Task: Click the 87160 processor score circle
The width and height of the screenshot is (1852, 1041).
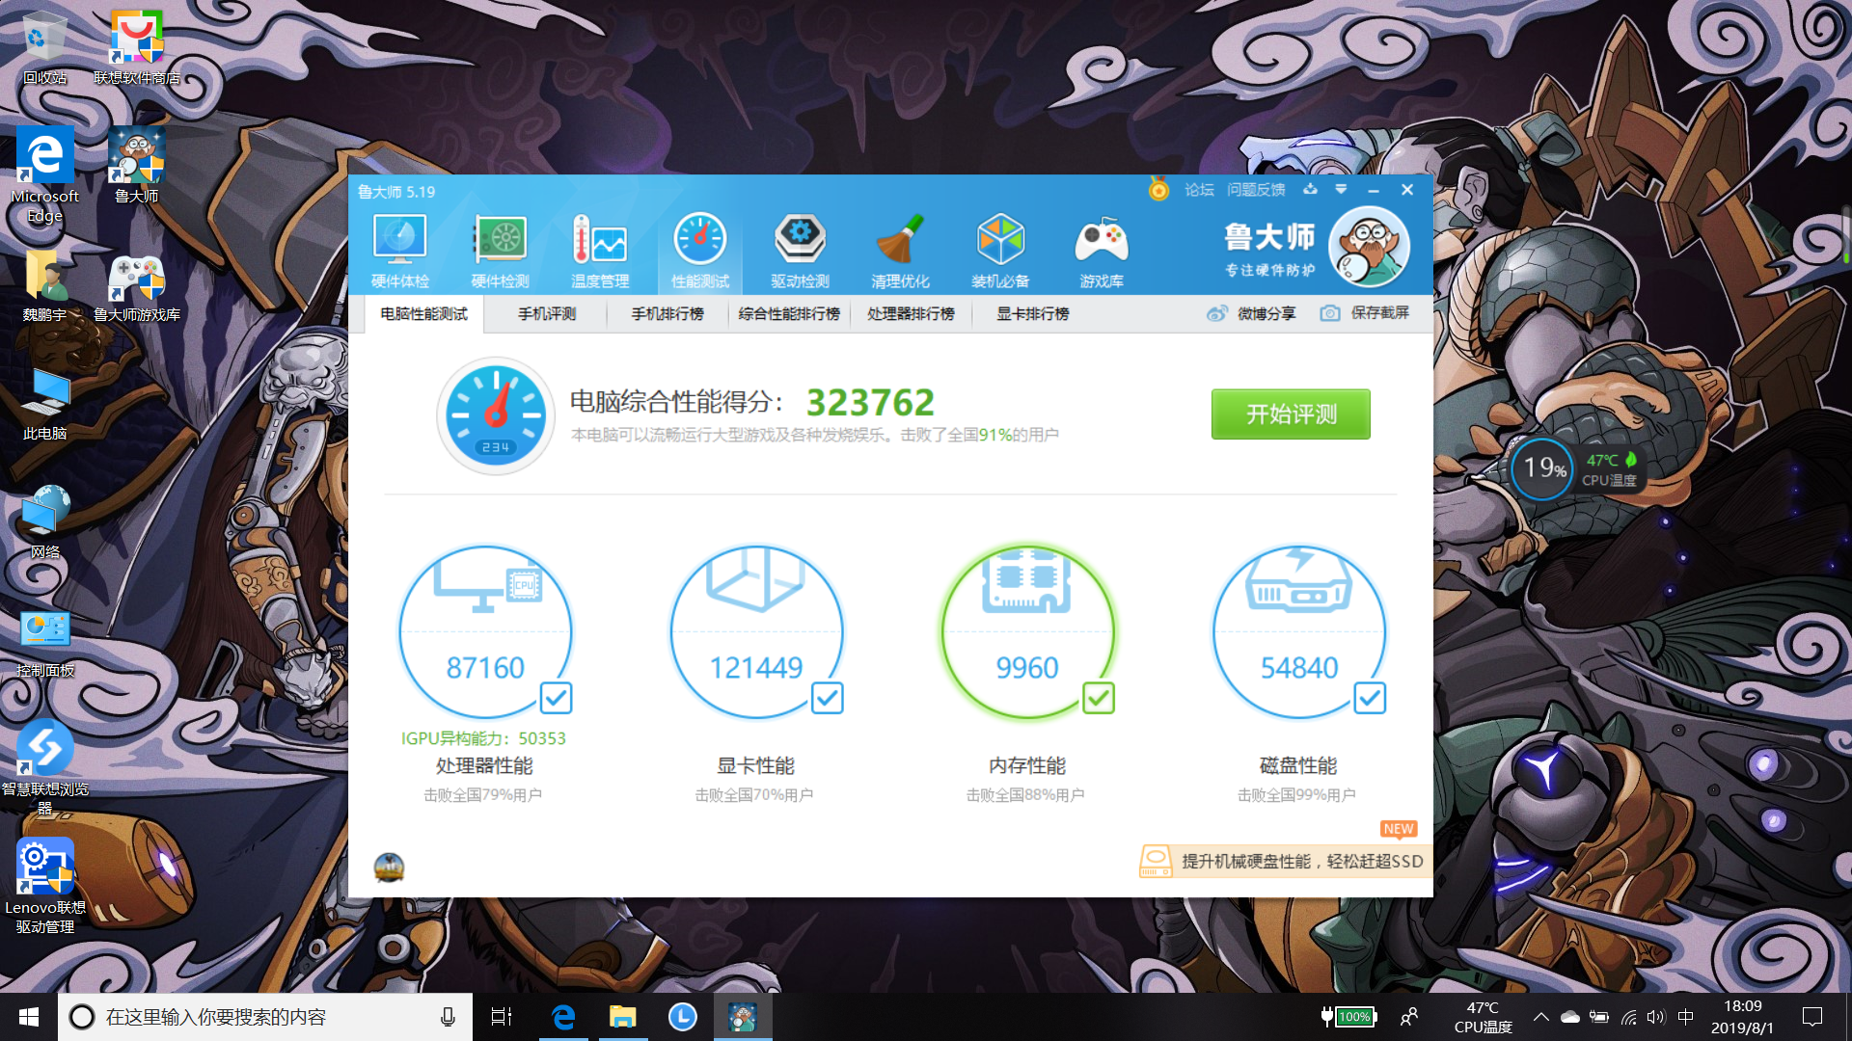Action: coord(485,632)
